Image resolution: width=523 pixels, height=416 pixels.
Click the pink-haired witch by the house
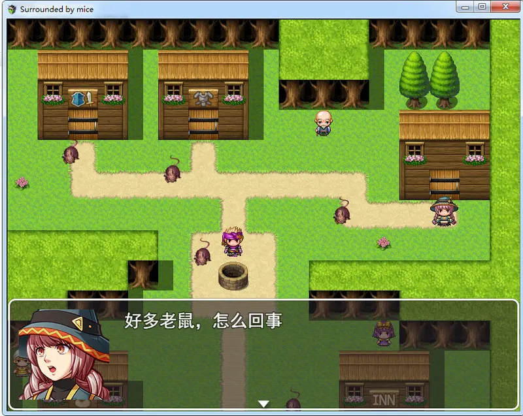point(444,211)
